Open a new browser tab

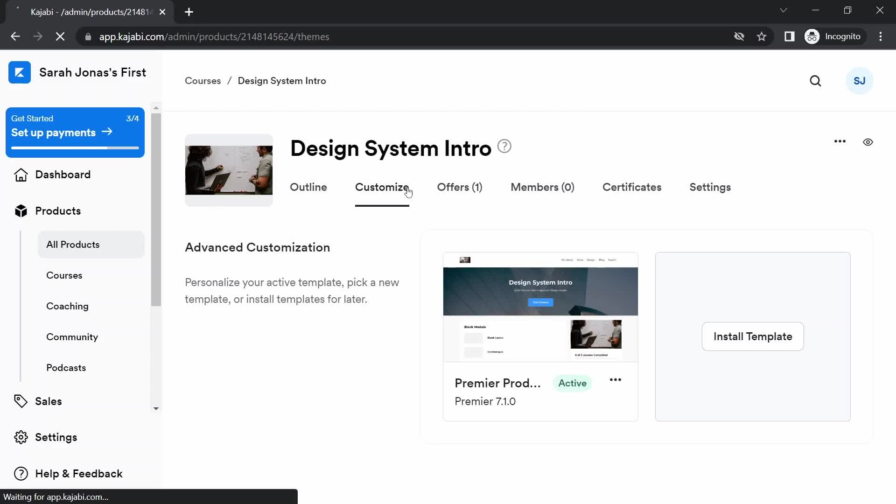[x=189, y=12]
